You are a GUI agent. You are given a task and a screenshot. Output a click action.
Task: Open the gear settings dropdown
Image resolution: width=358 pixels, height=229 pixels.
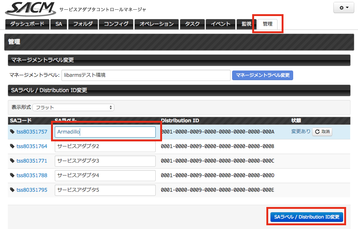pyautogui.click(x=343, y=7)
